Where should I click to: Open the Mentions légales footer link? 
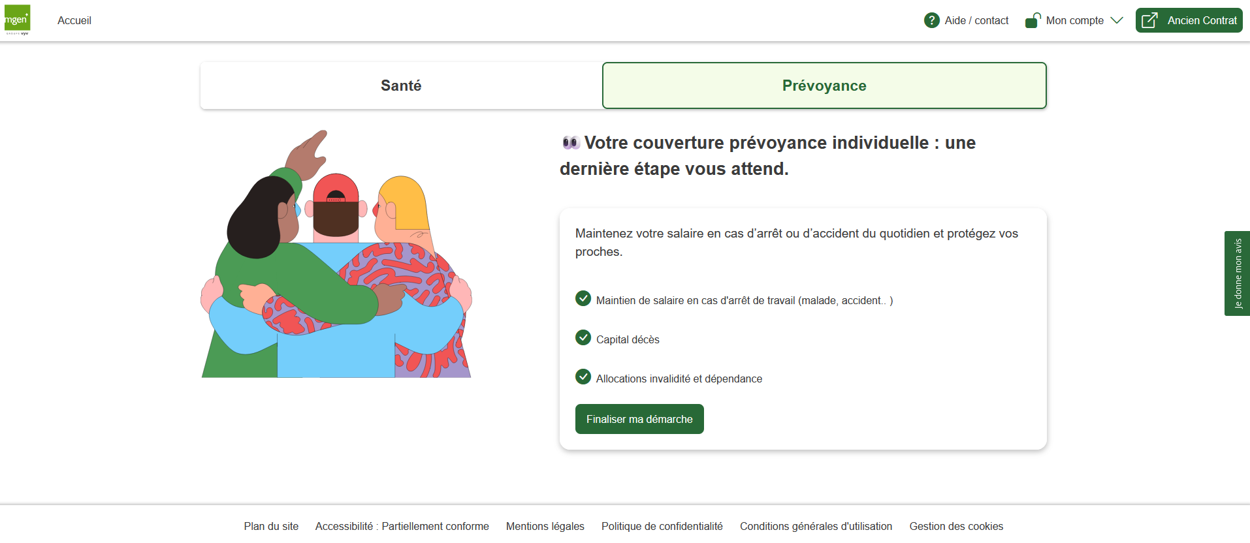click(545, 526)
